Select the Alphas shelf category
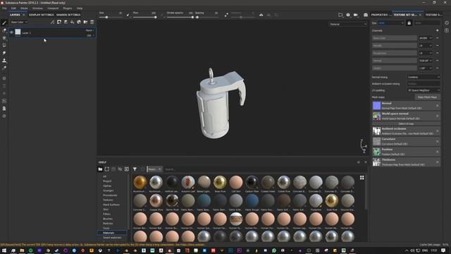 (107, 186)
